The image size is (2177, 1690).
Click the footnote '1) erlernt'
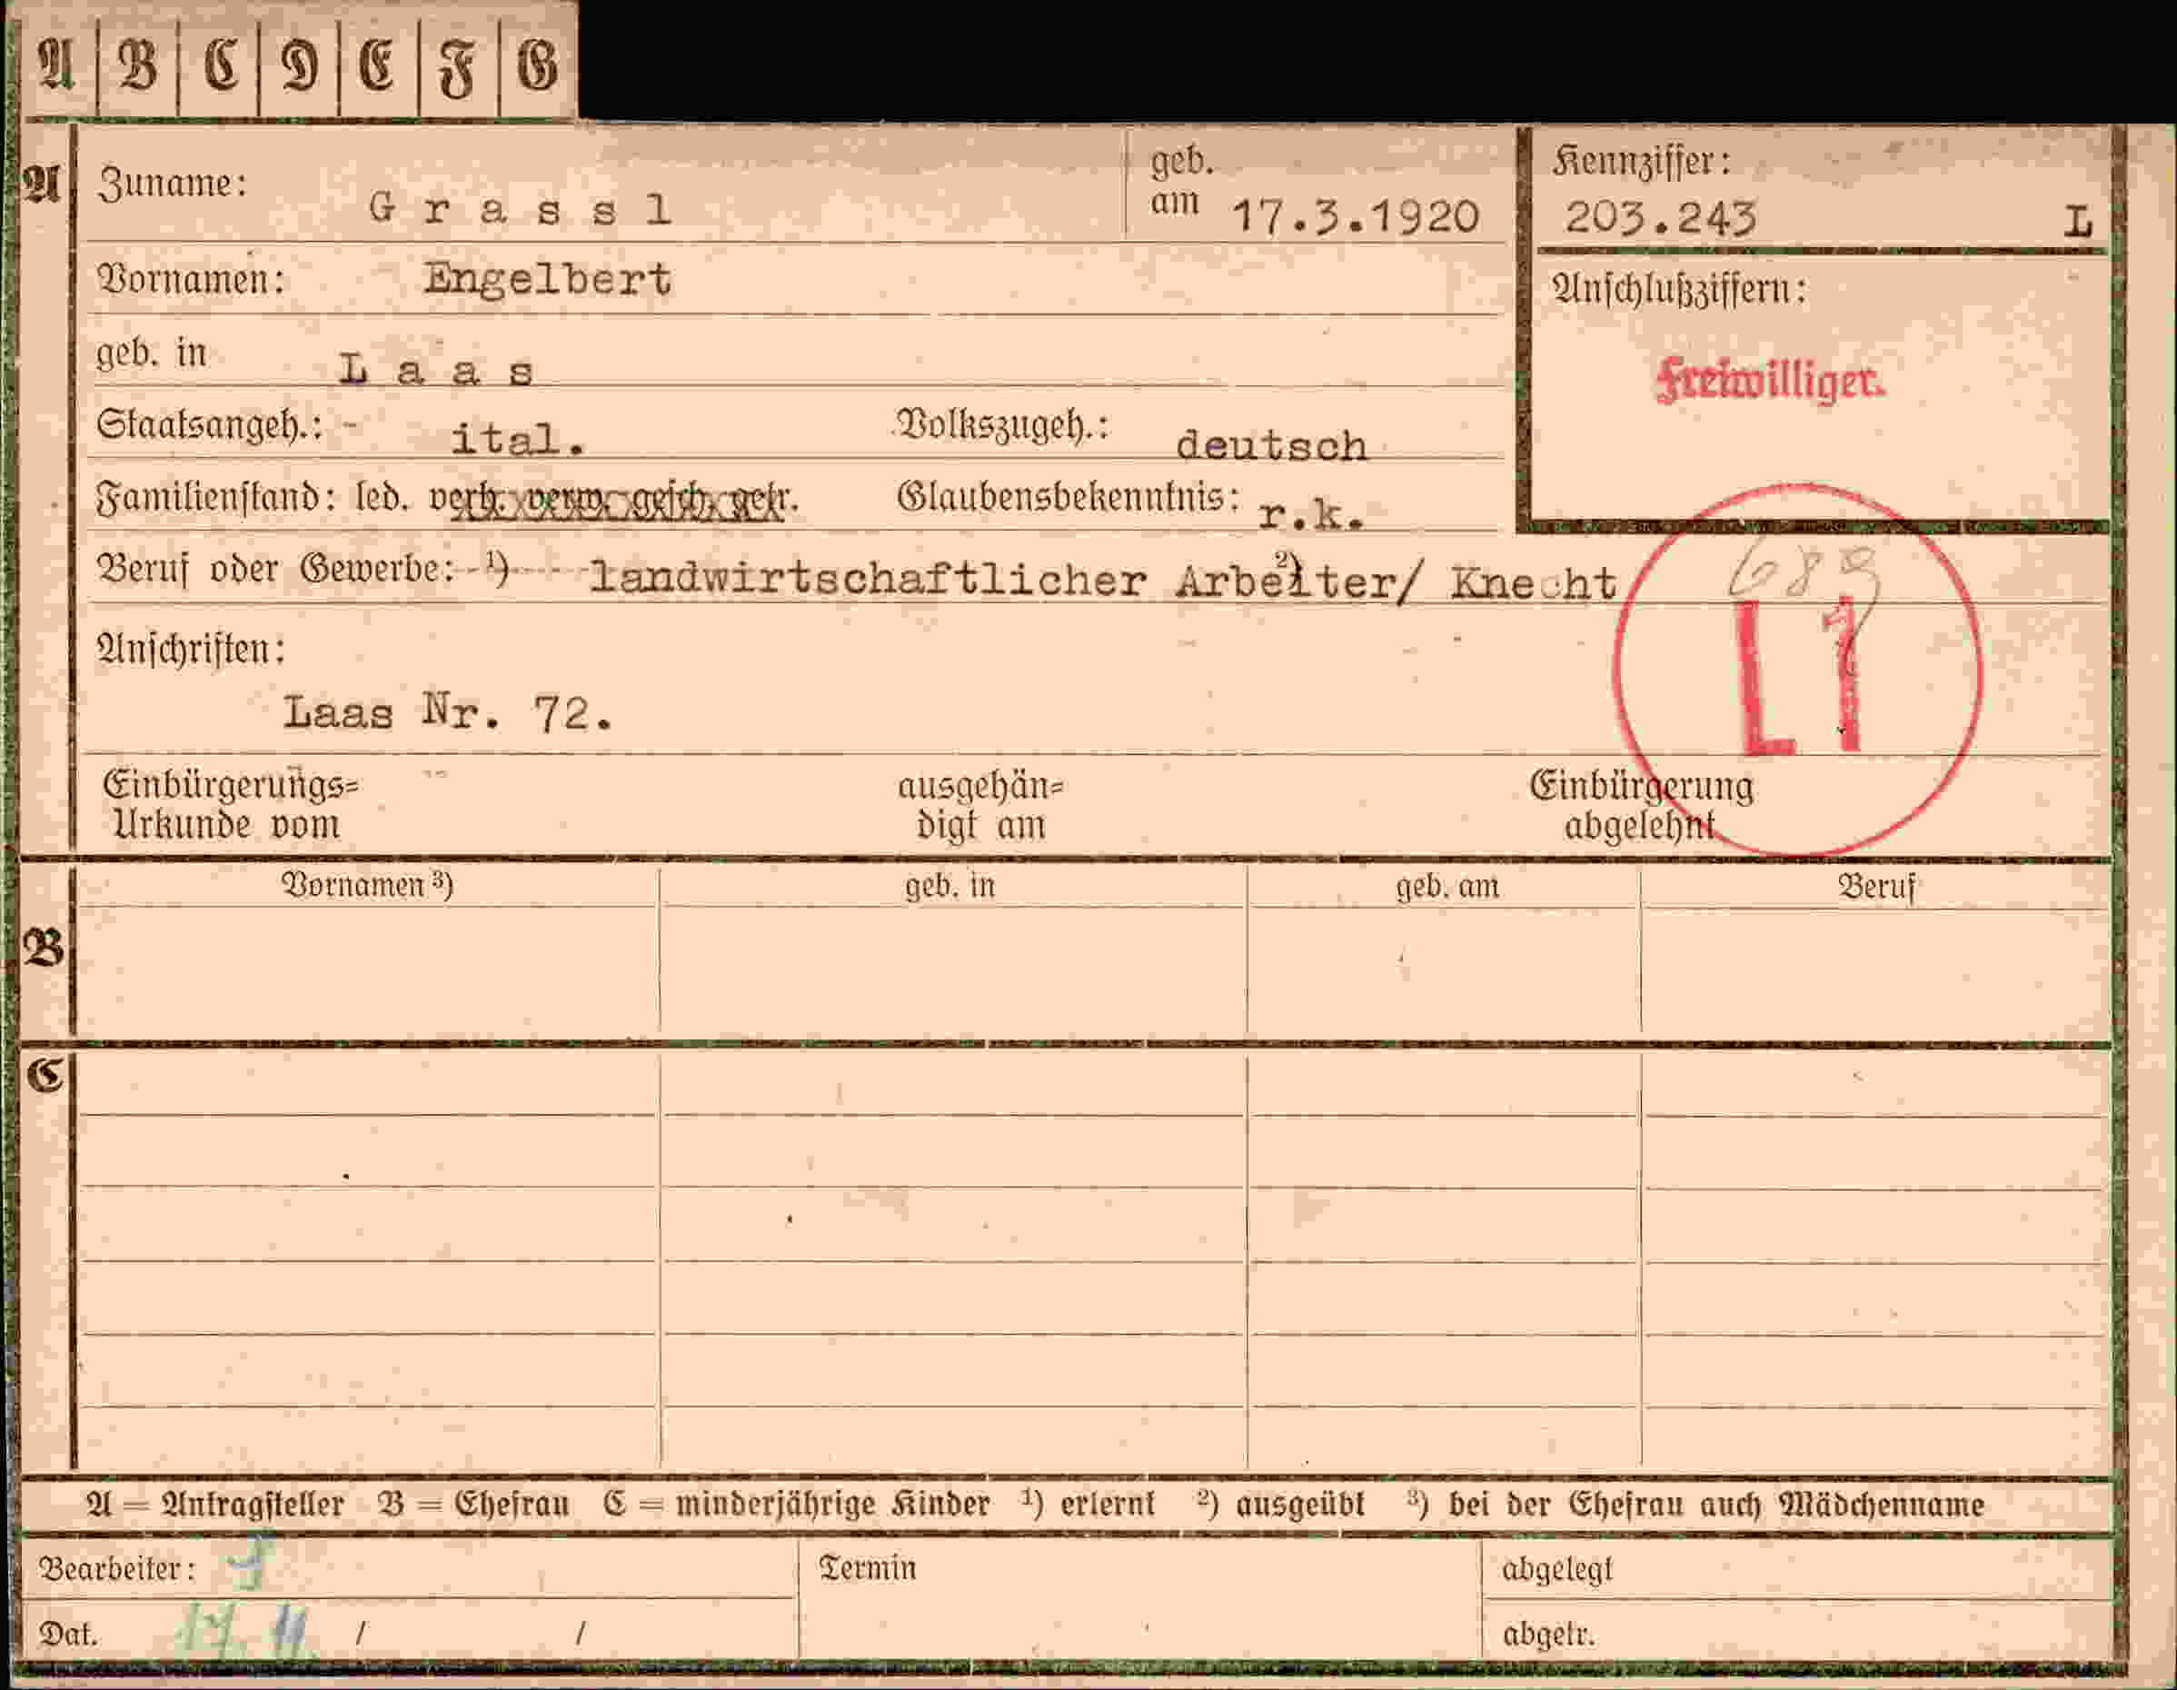coord(1088,1504)
